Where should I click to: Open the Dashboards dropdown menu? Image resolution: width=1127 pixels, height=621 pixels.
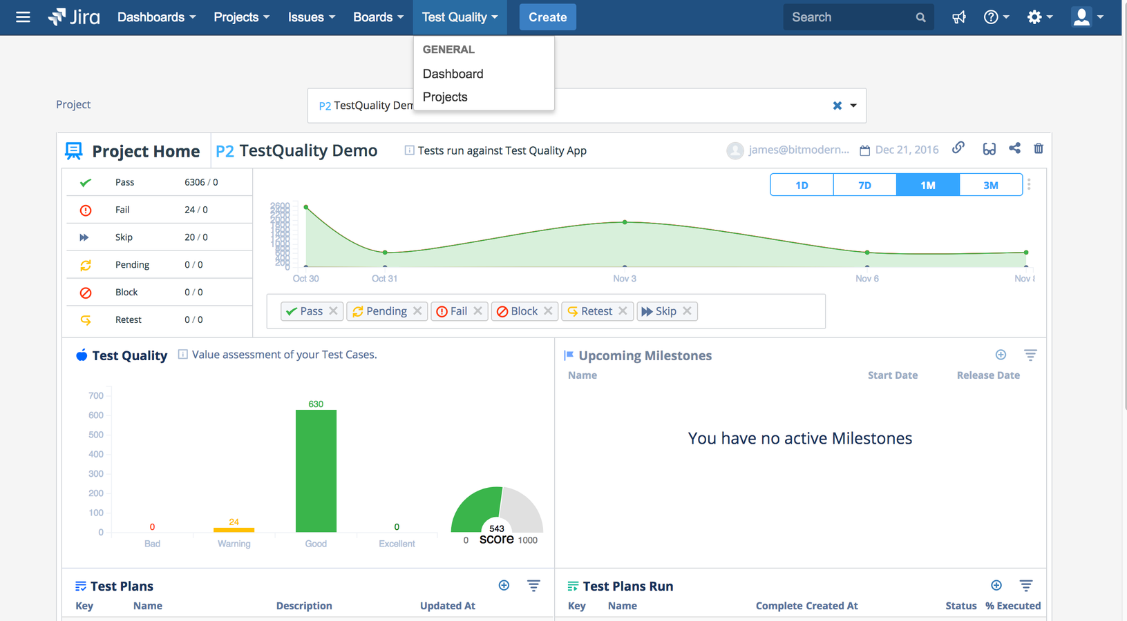[156, 17]
